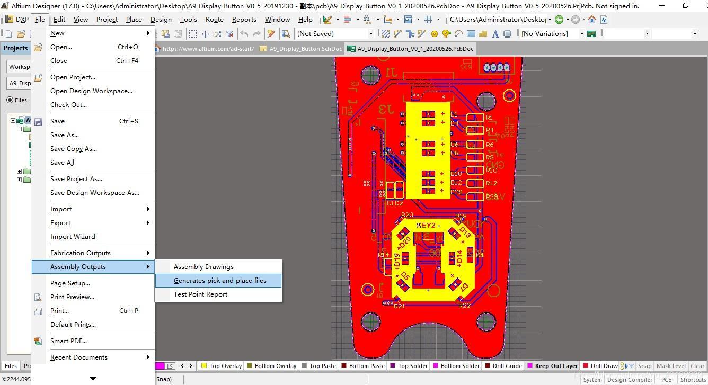
Task: Click the yellow Top Overlay color swatch
Action: click(203, 366)
